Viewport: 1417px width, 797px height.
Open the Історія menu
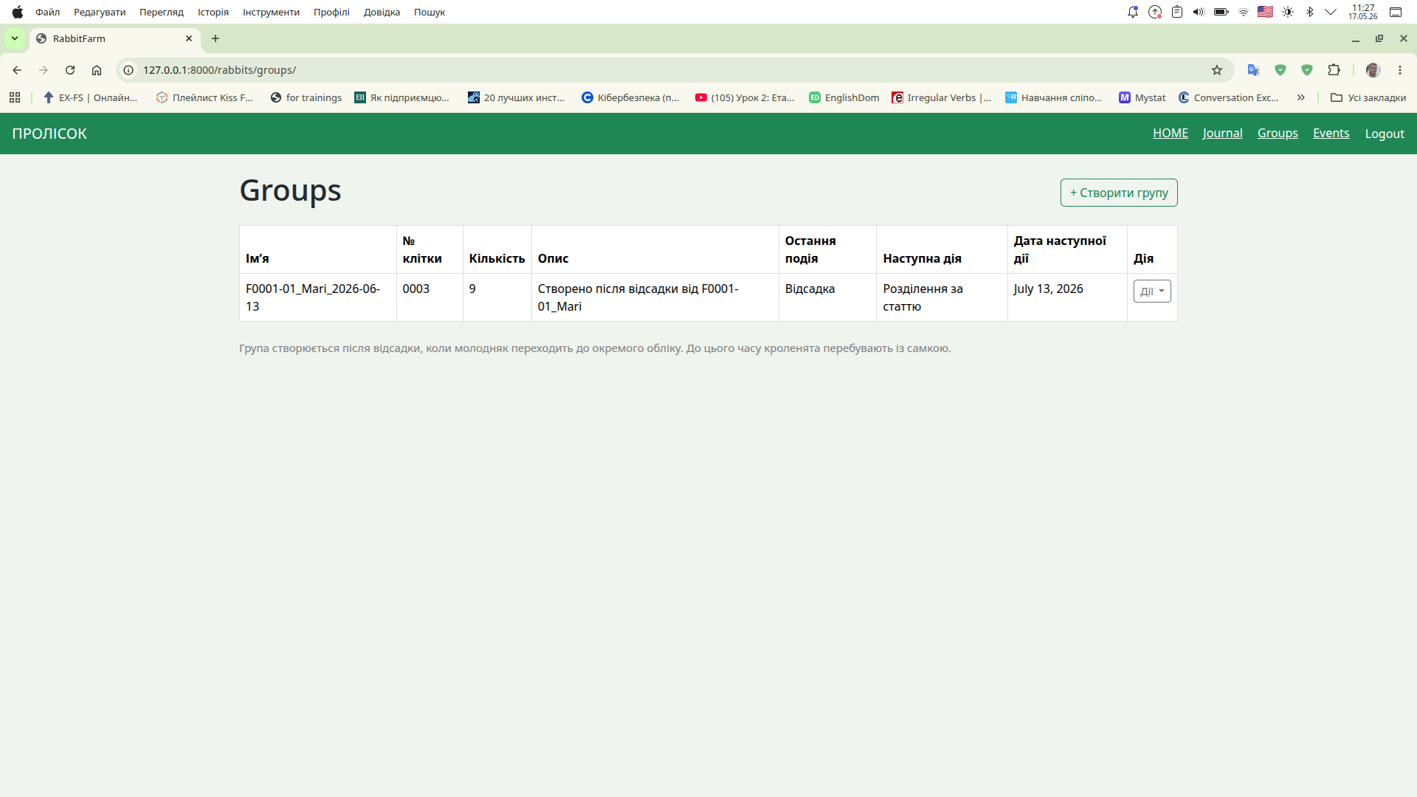[213, 12]
